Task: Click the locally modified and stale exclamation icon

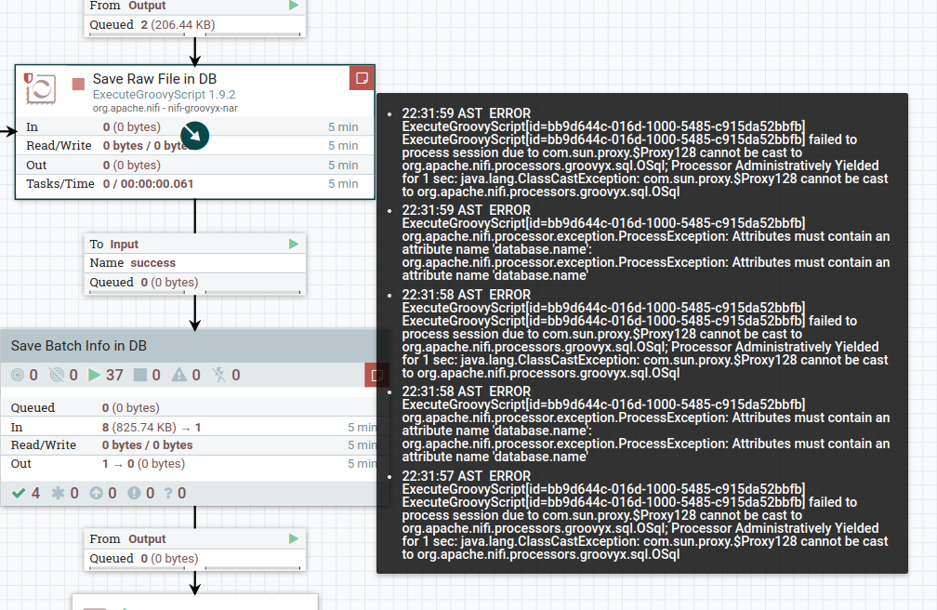Action: 134,493
